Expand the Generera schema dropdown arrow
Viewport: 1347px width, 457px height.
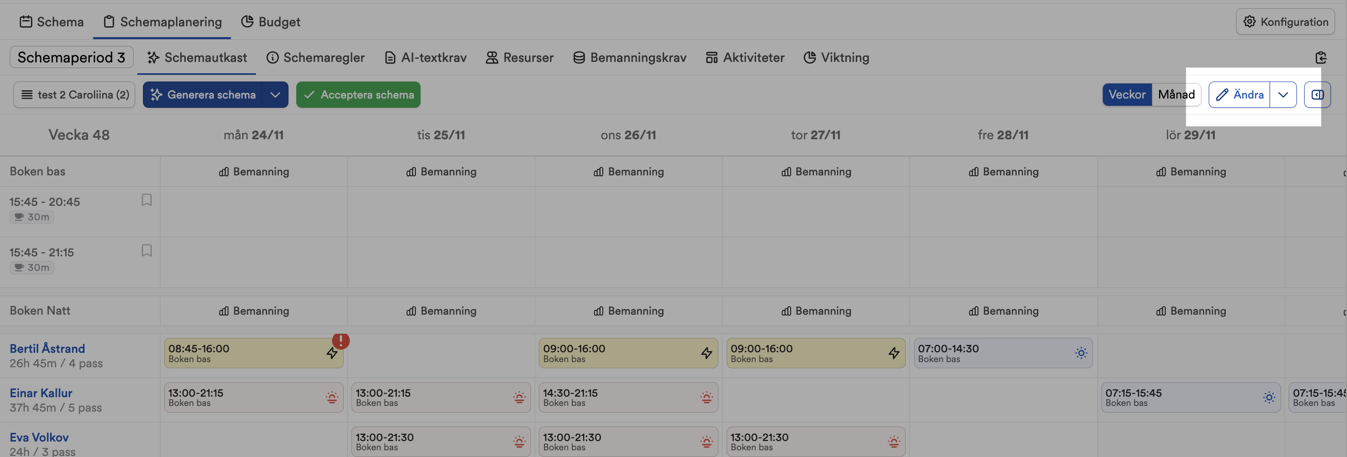(275, 94)
